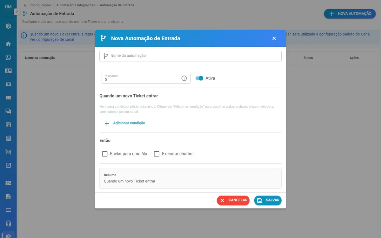Click the CANCELAR button
This screenshot has height=238, width=381.
(233, 200)
